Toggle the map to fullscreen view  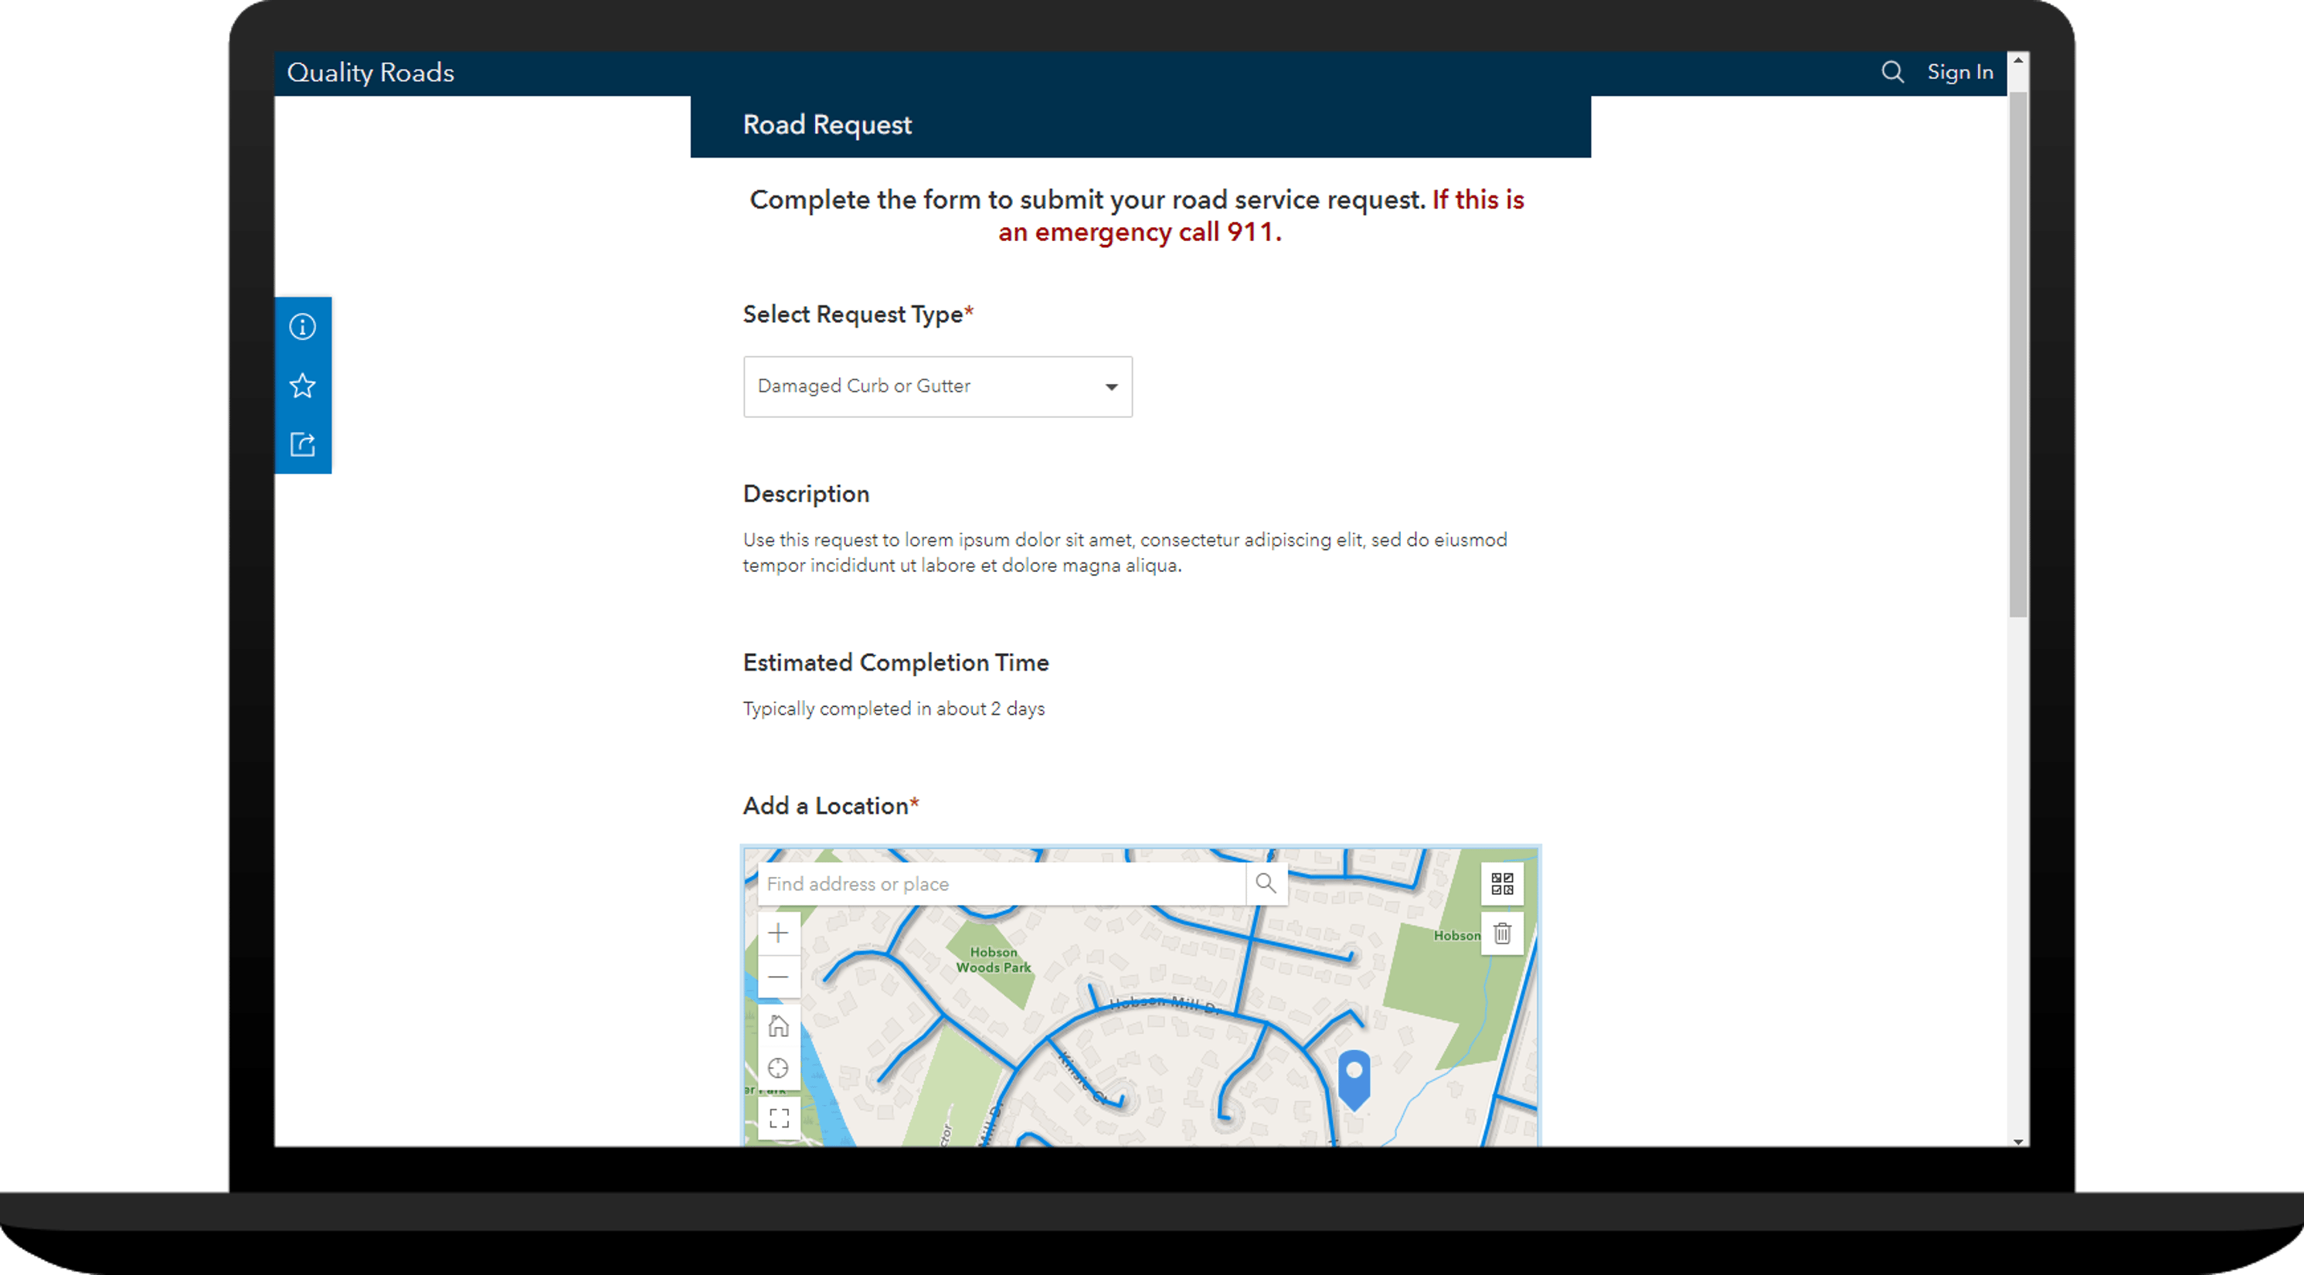[x=778, y=1117]
